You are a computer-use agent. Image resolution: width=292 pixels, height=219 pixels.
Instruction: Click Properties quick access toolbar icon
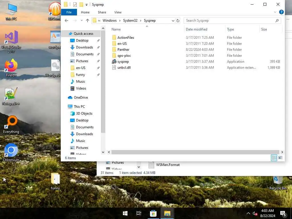(75, 5)
